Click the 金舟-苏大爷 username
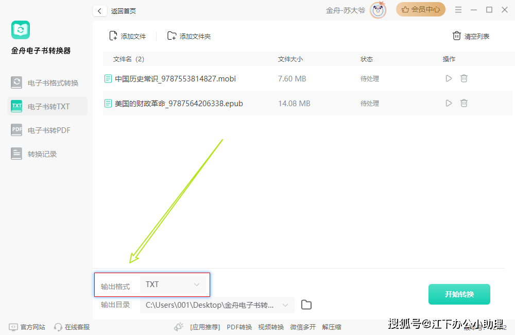The width and height of the screenshot is (515, 335). (345, 10)
